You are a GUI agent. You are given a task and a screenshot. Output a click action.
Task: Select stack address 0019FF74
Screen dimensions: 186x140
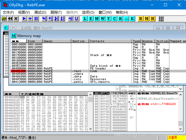(102, 93)
